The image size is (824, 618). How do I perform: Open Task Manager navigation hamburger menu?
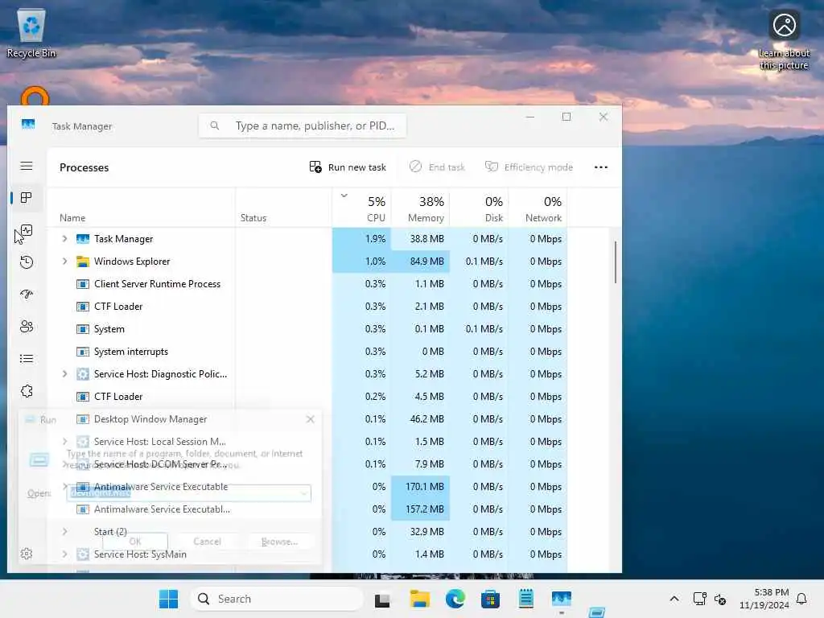[27, 166]
